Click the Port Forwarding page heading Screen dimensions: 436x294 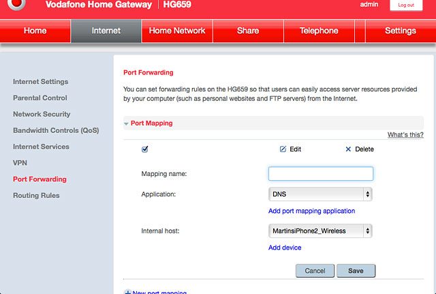pyautogui.click(x=149, y=73)
